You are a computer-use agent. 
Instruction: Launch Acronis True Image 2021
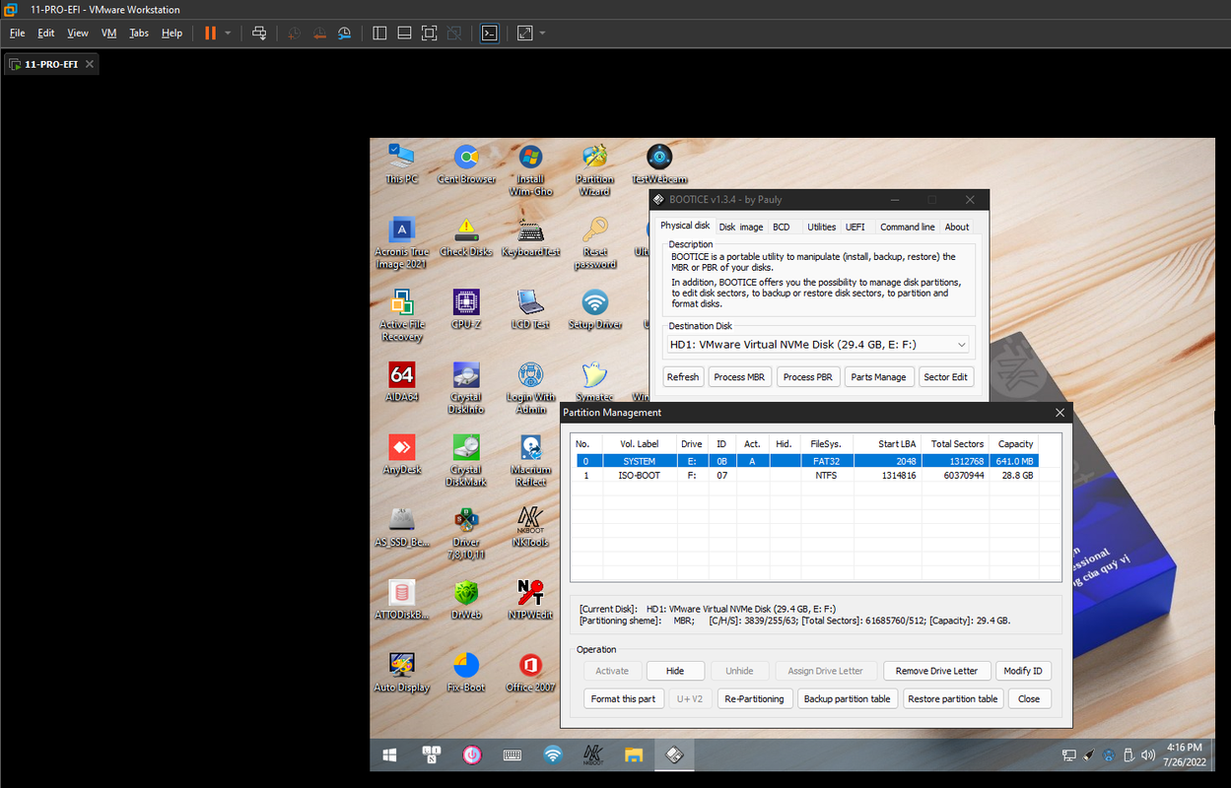click(x=401, y=242)
